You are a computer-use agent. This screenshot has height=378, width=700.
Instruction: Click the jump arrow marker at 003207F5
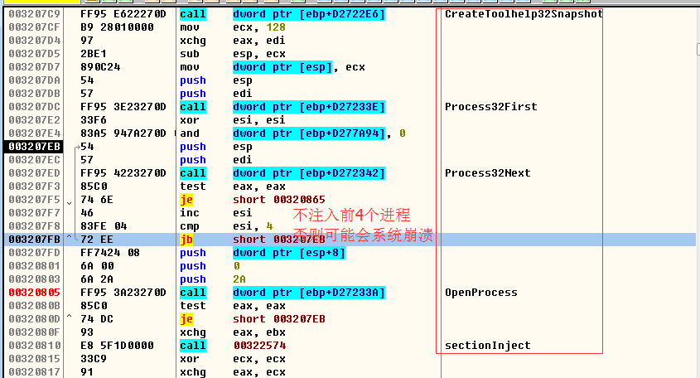tap(72, 200)
